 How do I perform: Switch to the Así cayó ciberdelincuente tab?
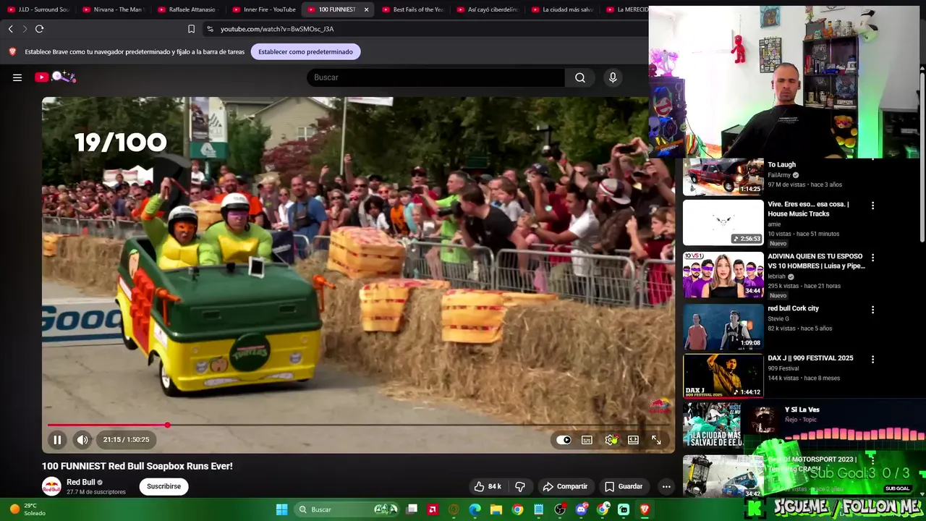click(x=488, y=9)
